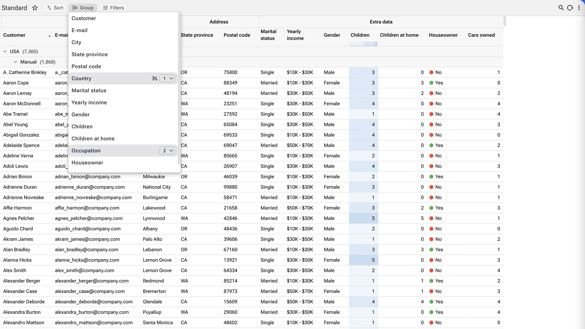Select Gender in the group list

[x=123, y=114]
